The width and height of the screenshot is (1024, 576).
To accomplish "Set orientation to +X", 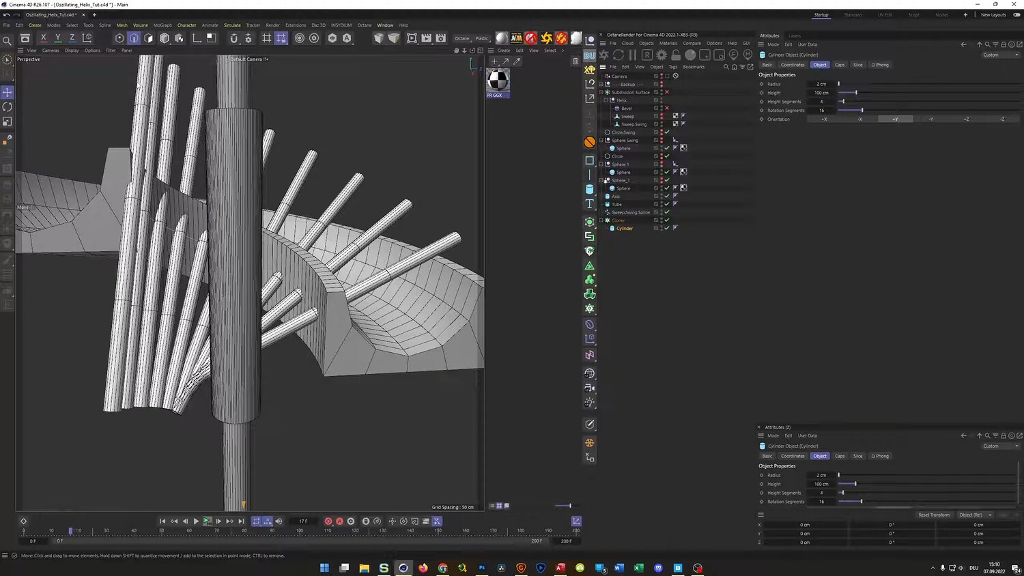I will [x=824, y=119].
